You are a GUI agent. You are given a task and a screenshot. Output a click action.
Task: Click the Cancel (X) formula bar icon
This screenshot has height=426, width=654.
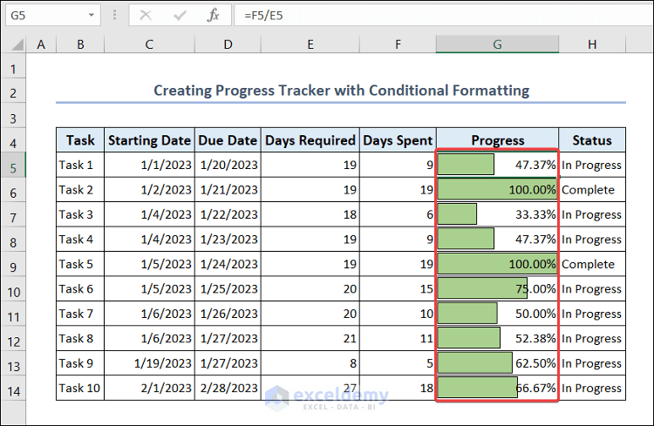pos(145,16)
